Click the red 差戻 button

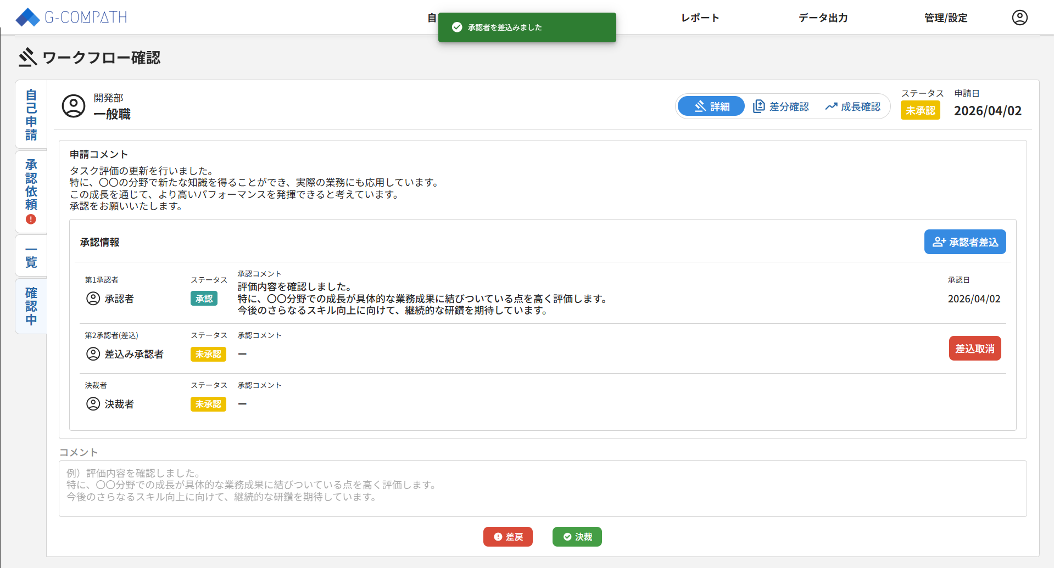click(x=508, y=537)
